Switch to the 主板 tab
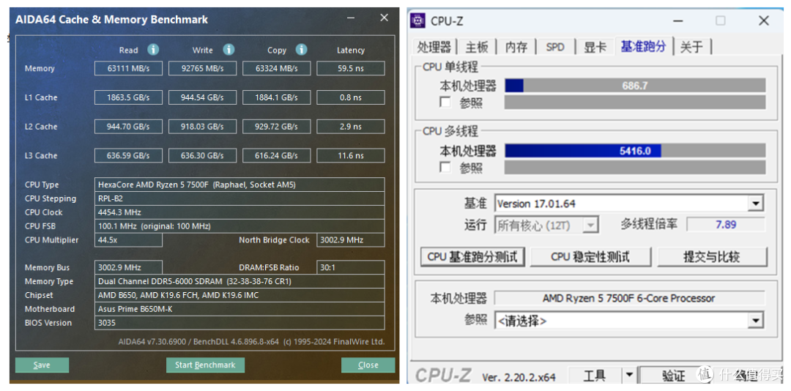The image size is (791, 391). pos(477,47)
